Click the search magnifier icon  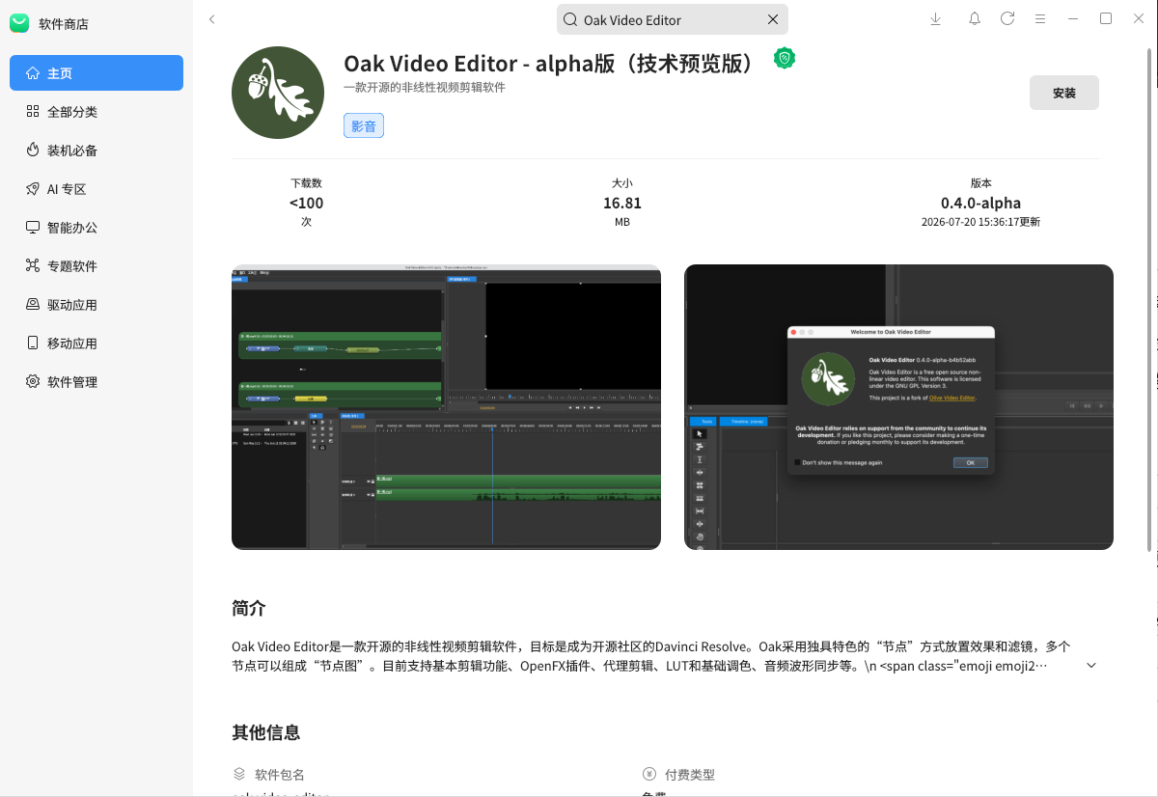[570, 19]
